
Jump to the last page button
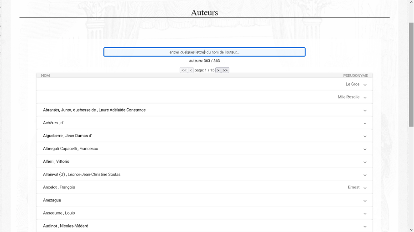coord(225,71)
